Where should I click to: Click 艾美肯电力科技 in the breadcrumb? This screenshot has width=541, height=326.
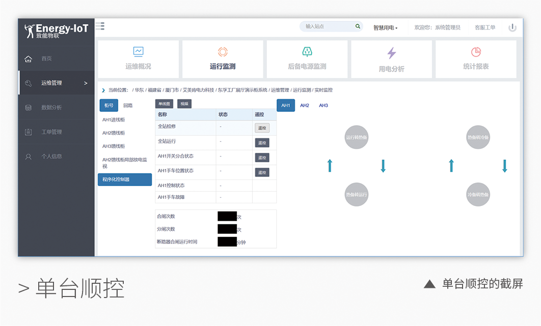(198, 91)
